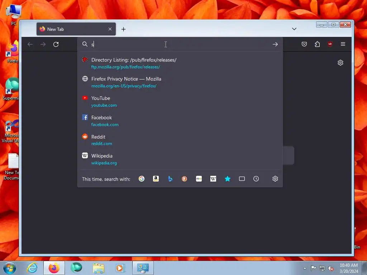Open Firefox Privacy Notice — Mozilla suggestion
367x275 pixels.
click(x=180, y=82)
